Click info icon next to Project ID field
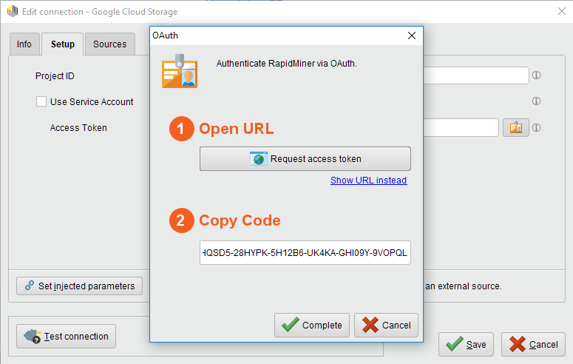The image size is (573, 364). [537, 75]
